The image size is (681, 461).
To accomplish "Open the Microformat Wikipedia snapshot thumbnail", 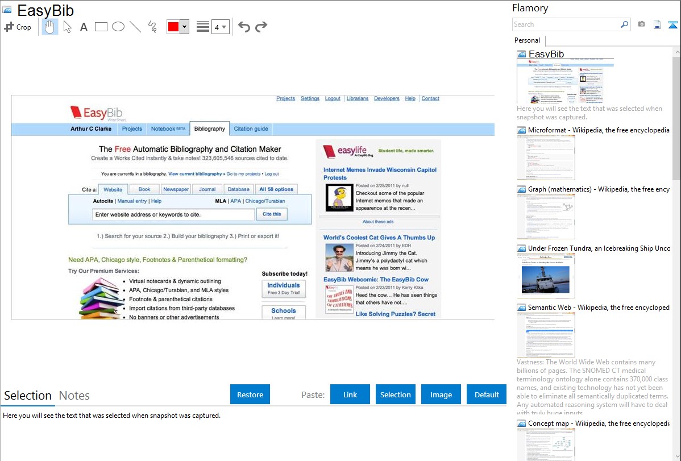I will [546, 157].
